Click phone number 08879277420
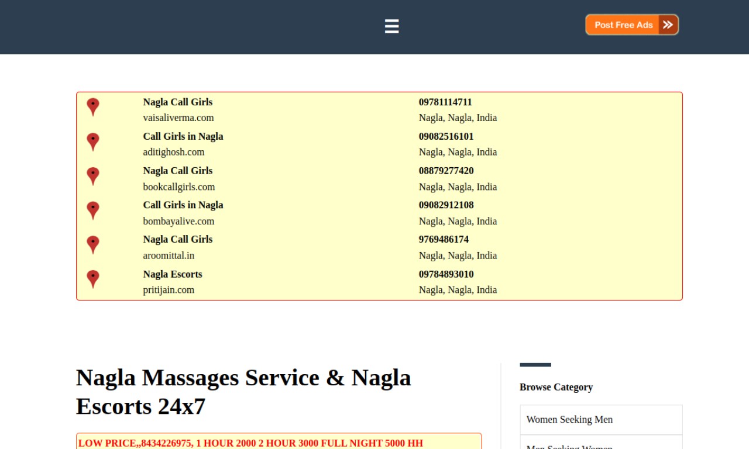This screenshot has width=749, height=449. click(446, 171)
